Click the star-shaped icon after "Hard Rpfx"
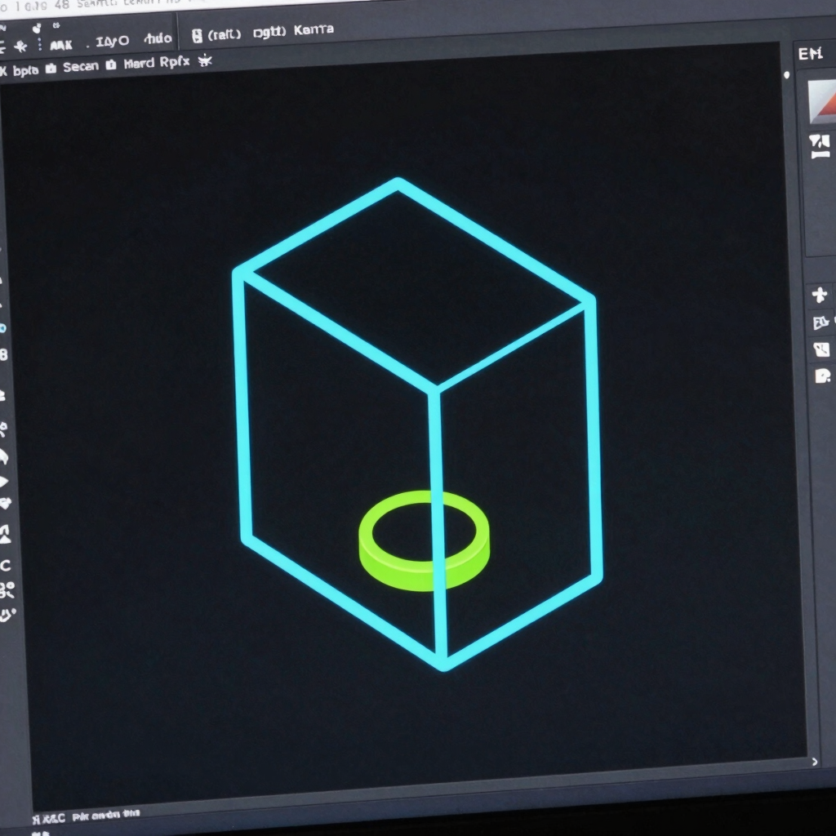 click(x=205, y=60)
